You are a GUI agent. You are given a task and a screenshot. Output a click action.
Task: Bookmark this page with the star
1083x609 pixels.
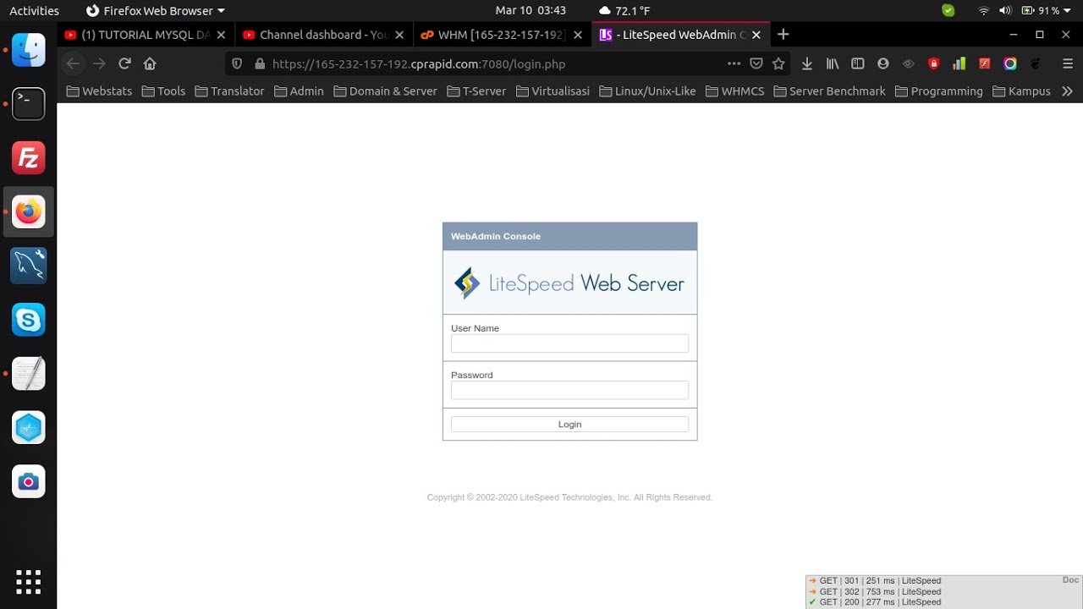click(778, 63)
